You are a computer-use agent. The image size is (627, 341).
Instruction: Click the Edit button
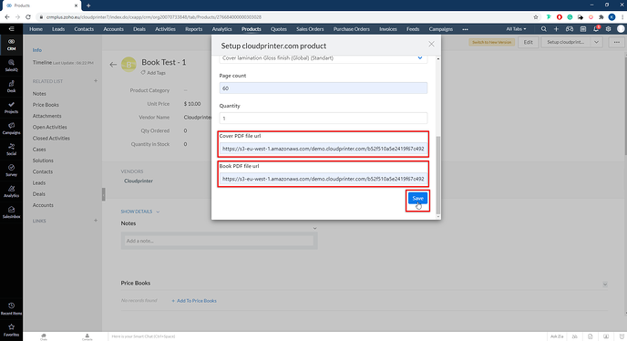[528, 42]
